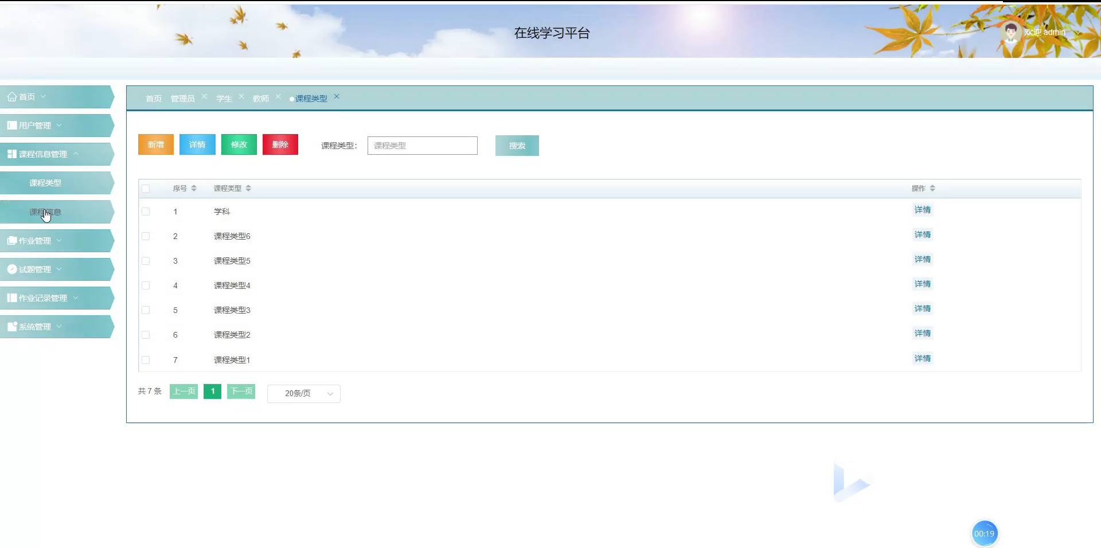
Task: Open 详情 for the 课程类型3 row
Action: (923, 308)
